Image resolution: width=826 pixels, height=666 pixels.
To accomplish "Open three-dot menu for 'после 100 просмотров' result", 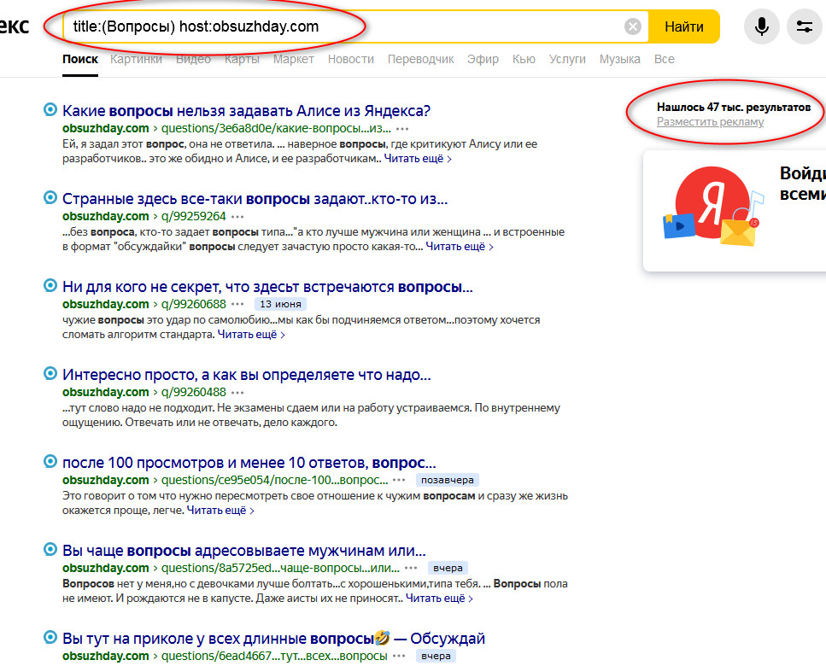I will click(x=399, y=480).
